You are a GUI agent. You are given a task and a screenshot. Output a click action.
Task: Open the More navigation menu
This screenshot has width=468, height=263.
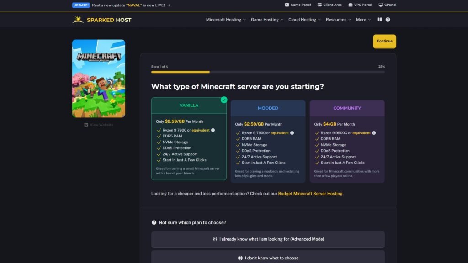pos(363,20)
